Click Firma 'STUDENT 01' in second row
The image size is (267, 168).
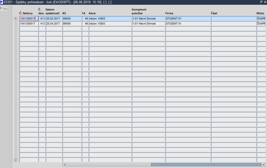(188, 23)
